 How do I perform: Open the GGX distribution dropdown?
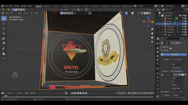[177, 64]
